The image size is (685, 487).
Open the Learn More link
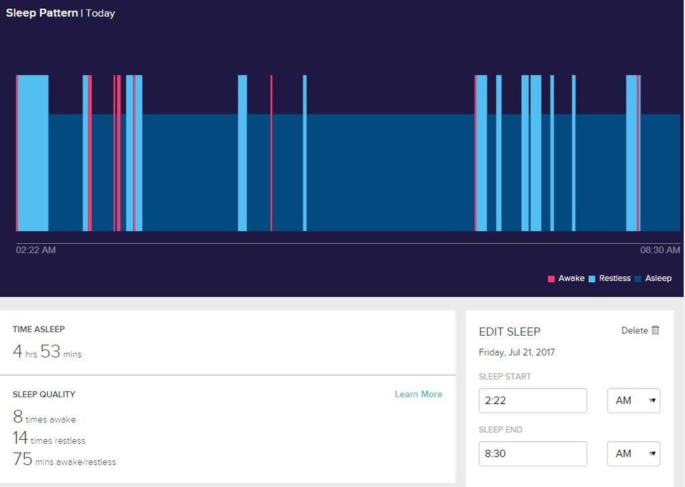click(x=418, y=394)
